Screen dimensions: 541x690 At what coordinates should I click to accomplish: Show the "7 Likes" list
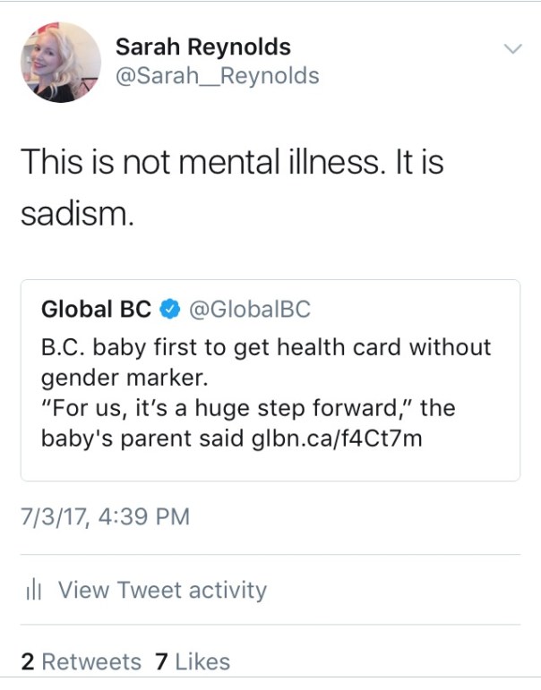tap(192, 662)
